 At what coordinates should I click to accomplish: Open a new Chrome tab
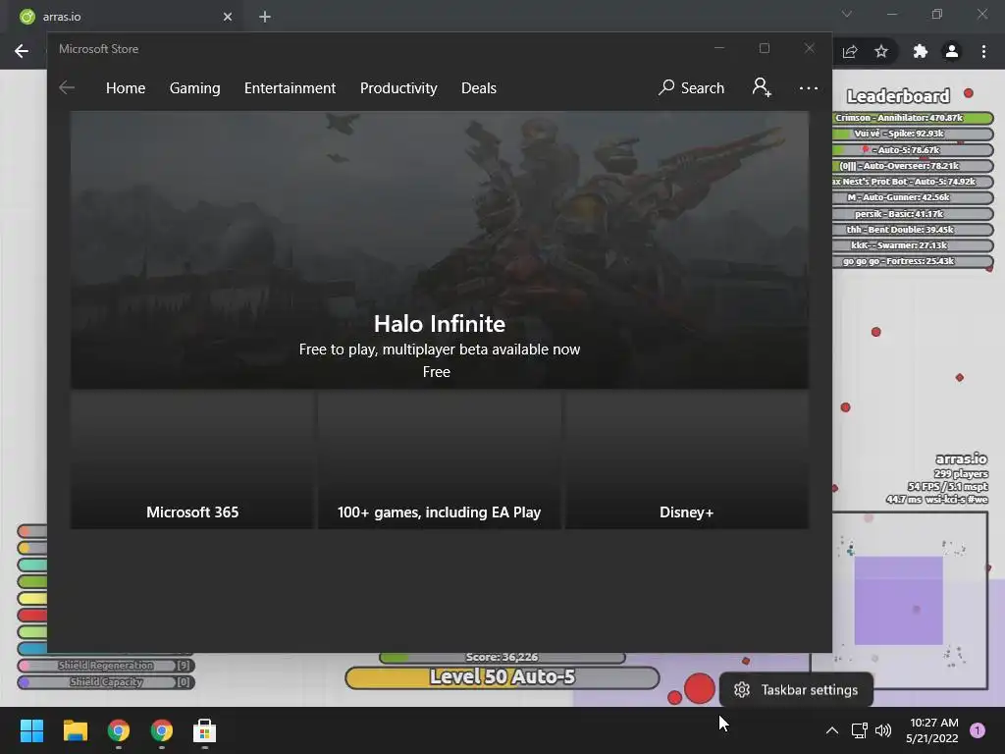(x=265, y=17)
